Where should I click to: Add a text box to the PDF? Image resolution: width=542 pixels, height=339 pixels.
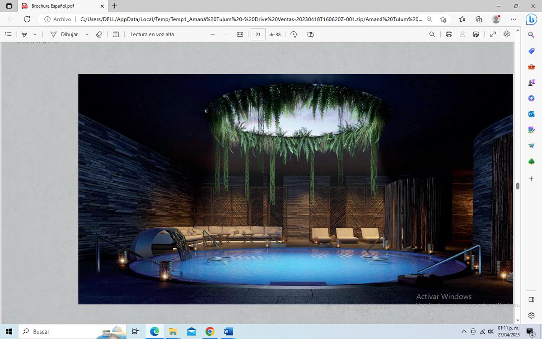(x=116, y=34)
